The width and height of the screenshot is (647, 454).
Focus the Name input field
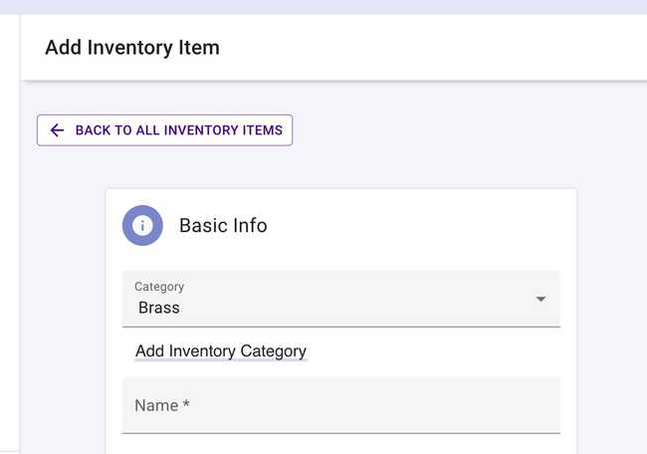point(340,406)
